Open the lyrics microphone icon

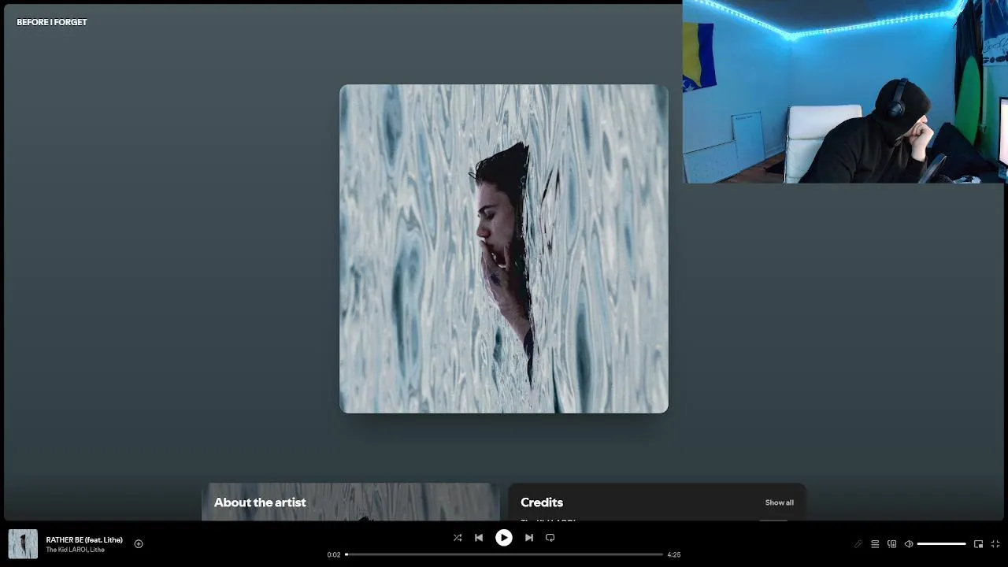tap(858, 544)
